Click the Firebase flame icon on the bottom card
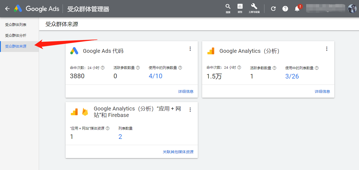 pos(85,111)
